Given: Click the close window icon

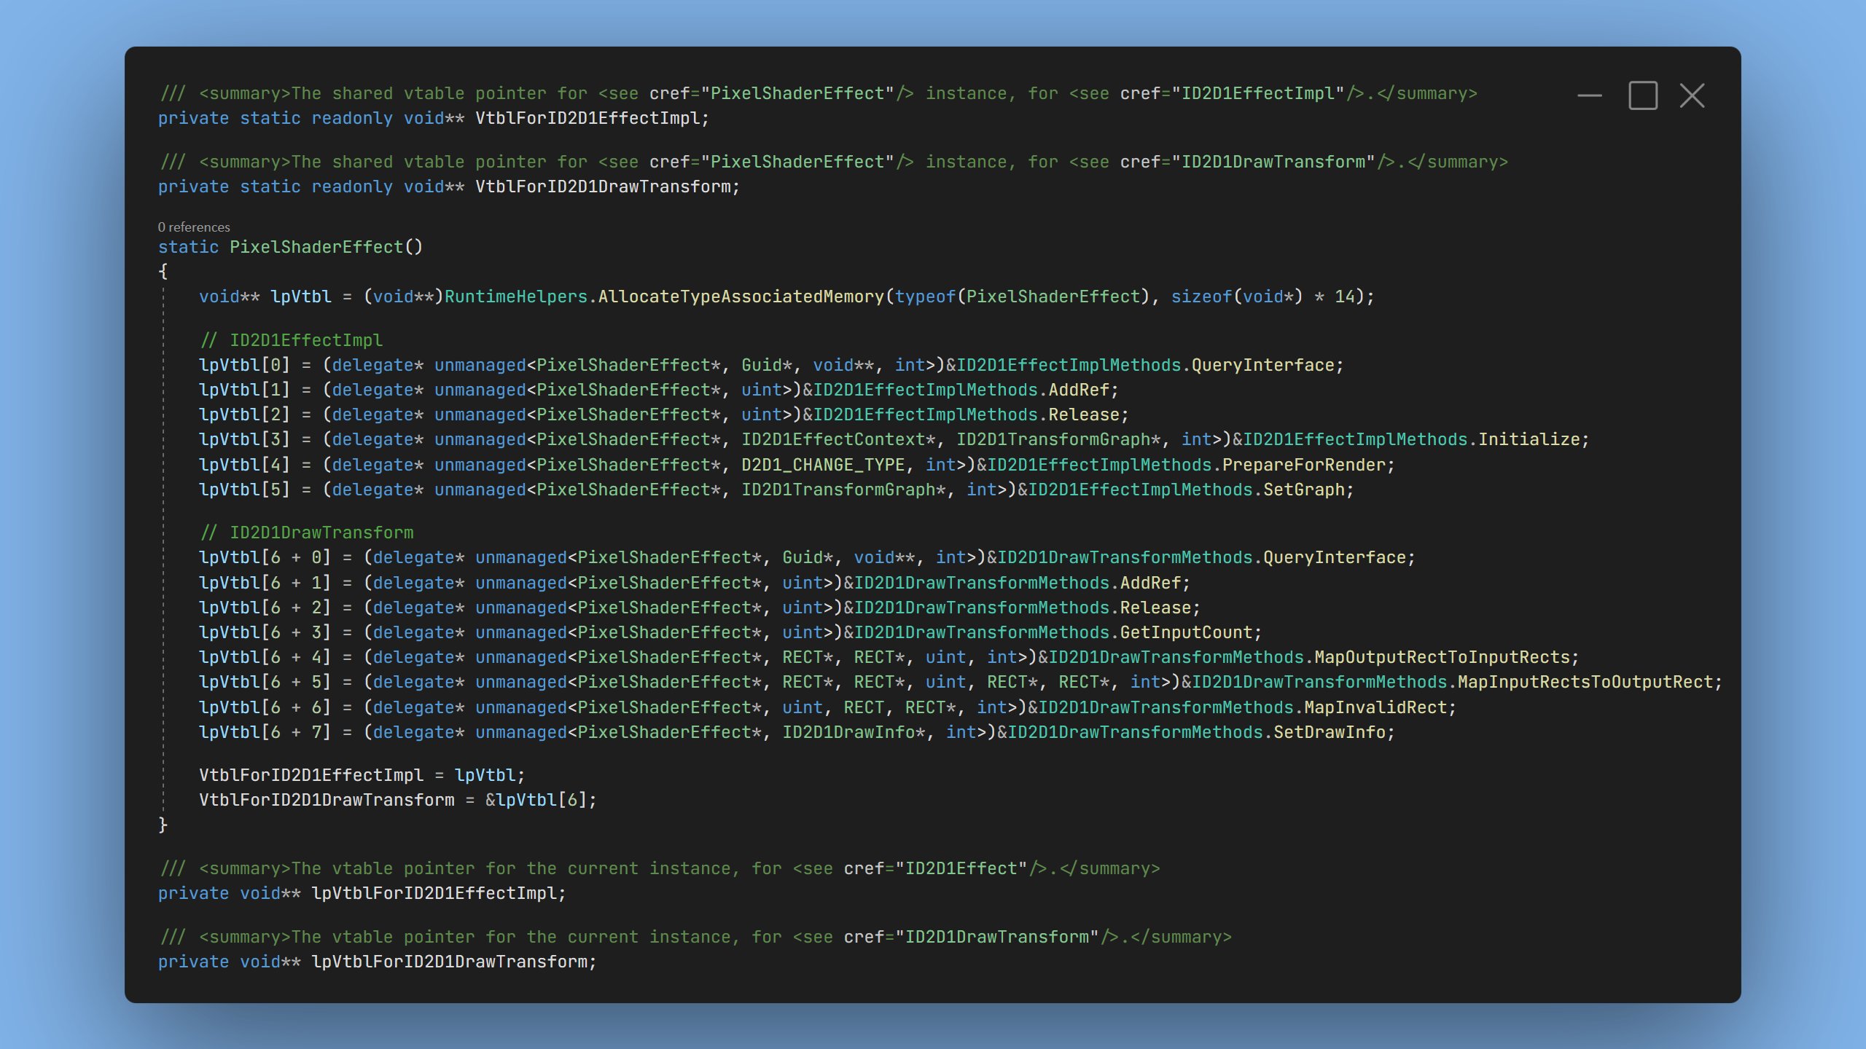Looking at the screenshot, I should click(x=1691, y=95).
